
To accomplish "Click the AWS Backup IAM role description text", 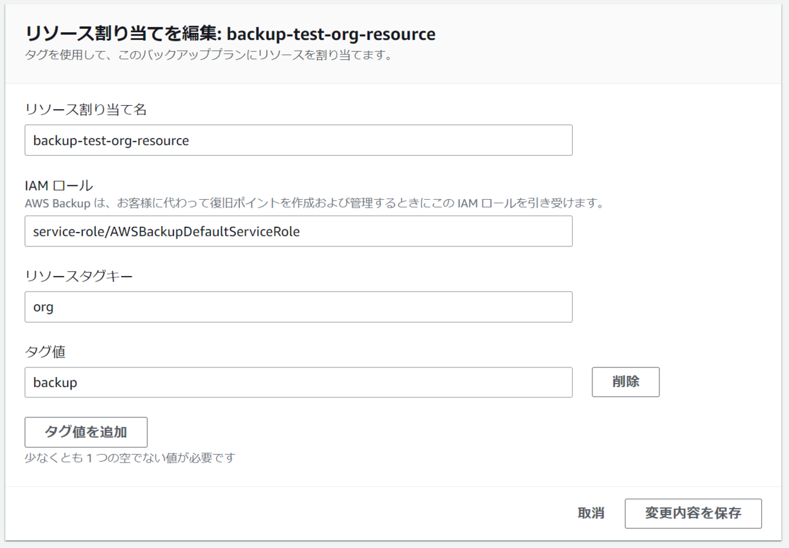I will pos(314,202).
